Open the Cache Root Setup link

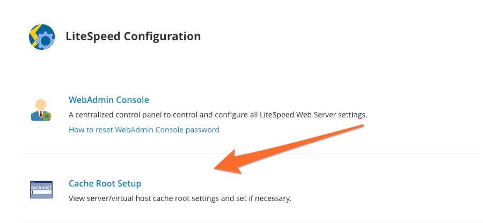pyautogui.click(x=105, y=183)
